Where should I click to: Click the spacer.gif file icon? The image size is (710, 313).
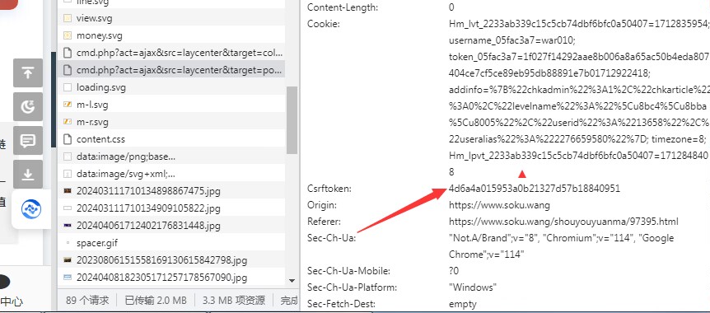(x=68, y=243)
